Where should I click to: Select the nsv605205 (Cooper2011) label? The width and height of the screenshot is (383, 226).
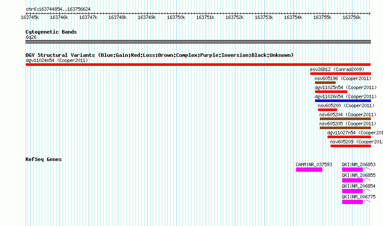pyautogui.click(x=348, y=124)
